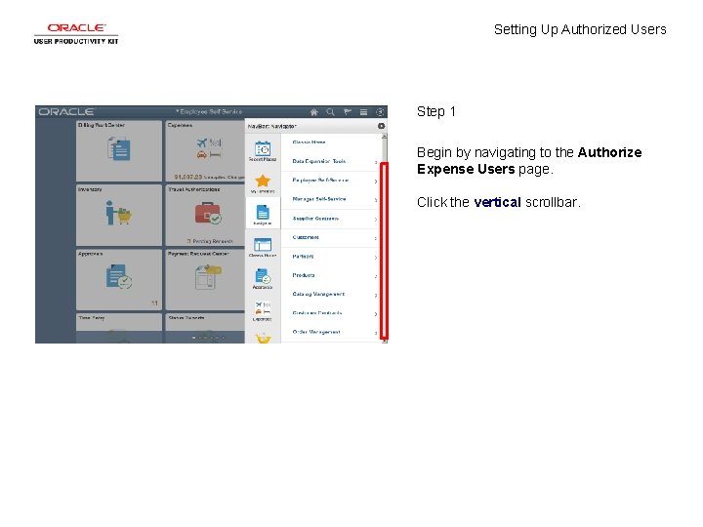Open Classic Home icon in the NavBar
Viewport: 703px width, 527px height.
click(263, 247)
